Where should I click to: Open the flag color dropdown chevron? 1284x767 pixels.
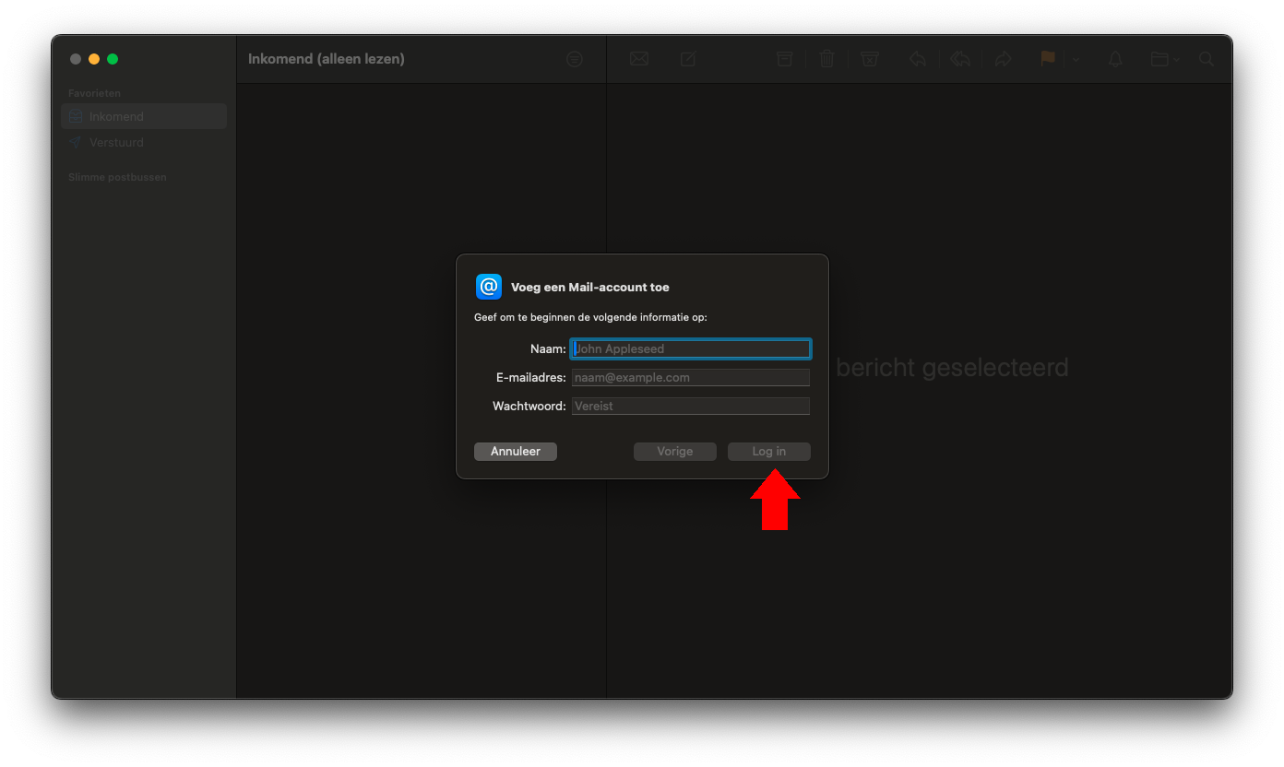click(x=1076, y=58)
